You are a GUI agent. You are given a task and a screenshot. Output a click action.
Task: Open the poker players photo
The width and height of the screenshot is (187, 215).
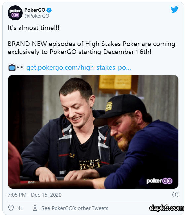point(93,132)
